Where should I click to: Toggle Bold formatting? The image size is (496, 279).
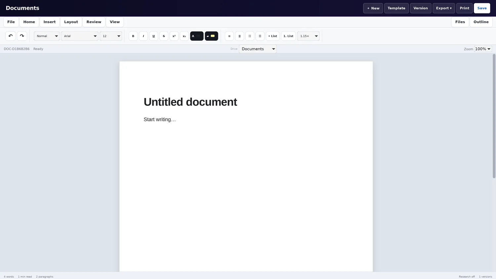(x=133, y=36)
